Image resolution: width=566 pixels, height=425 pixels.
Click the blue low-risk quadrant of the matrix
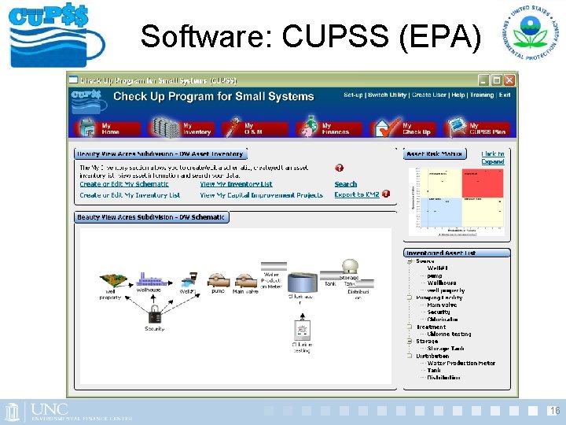pos(442,212)
